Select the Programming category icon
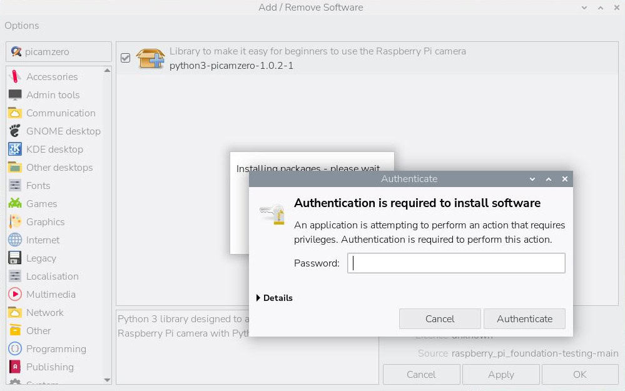This screenshot has height=391, width=625. pos(16,349)
